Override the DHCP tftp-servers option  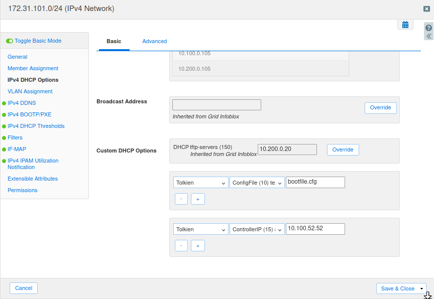[x=343, y=149]
